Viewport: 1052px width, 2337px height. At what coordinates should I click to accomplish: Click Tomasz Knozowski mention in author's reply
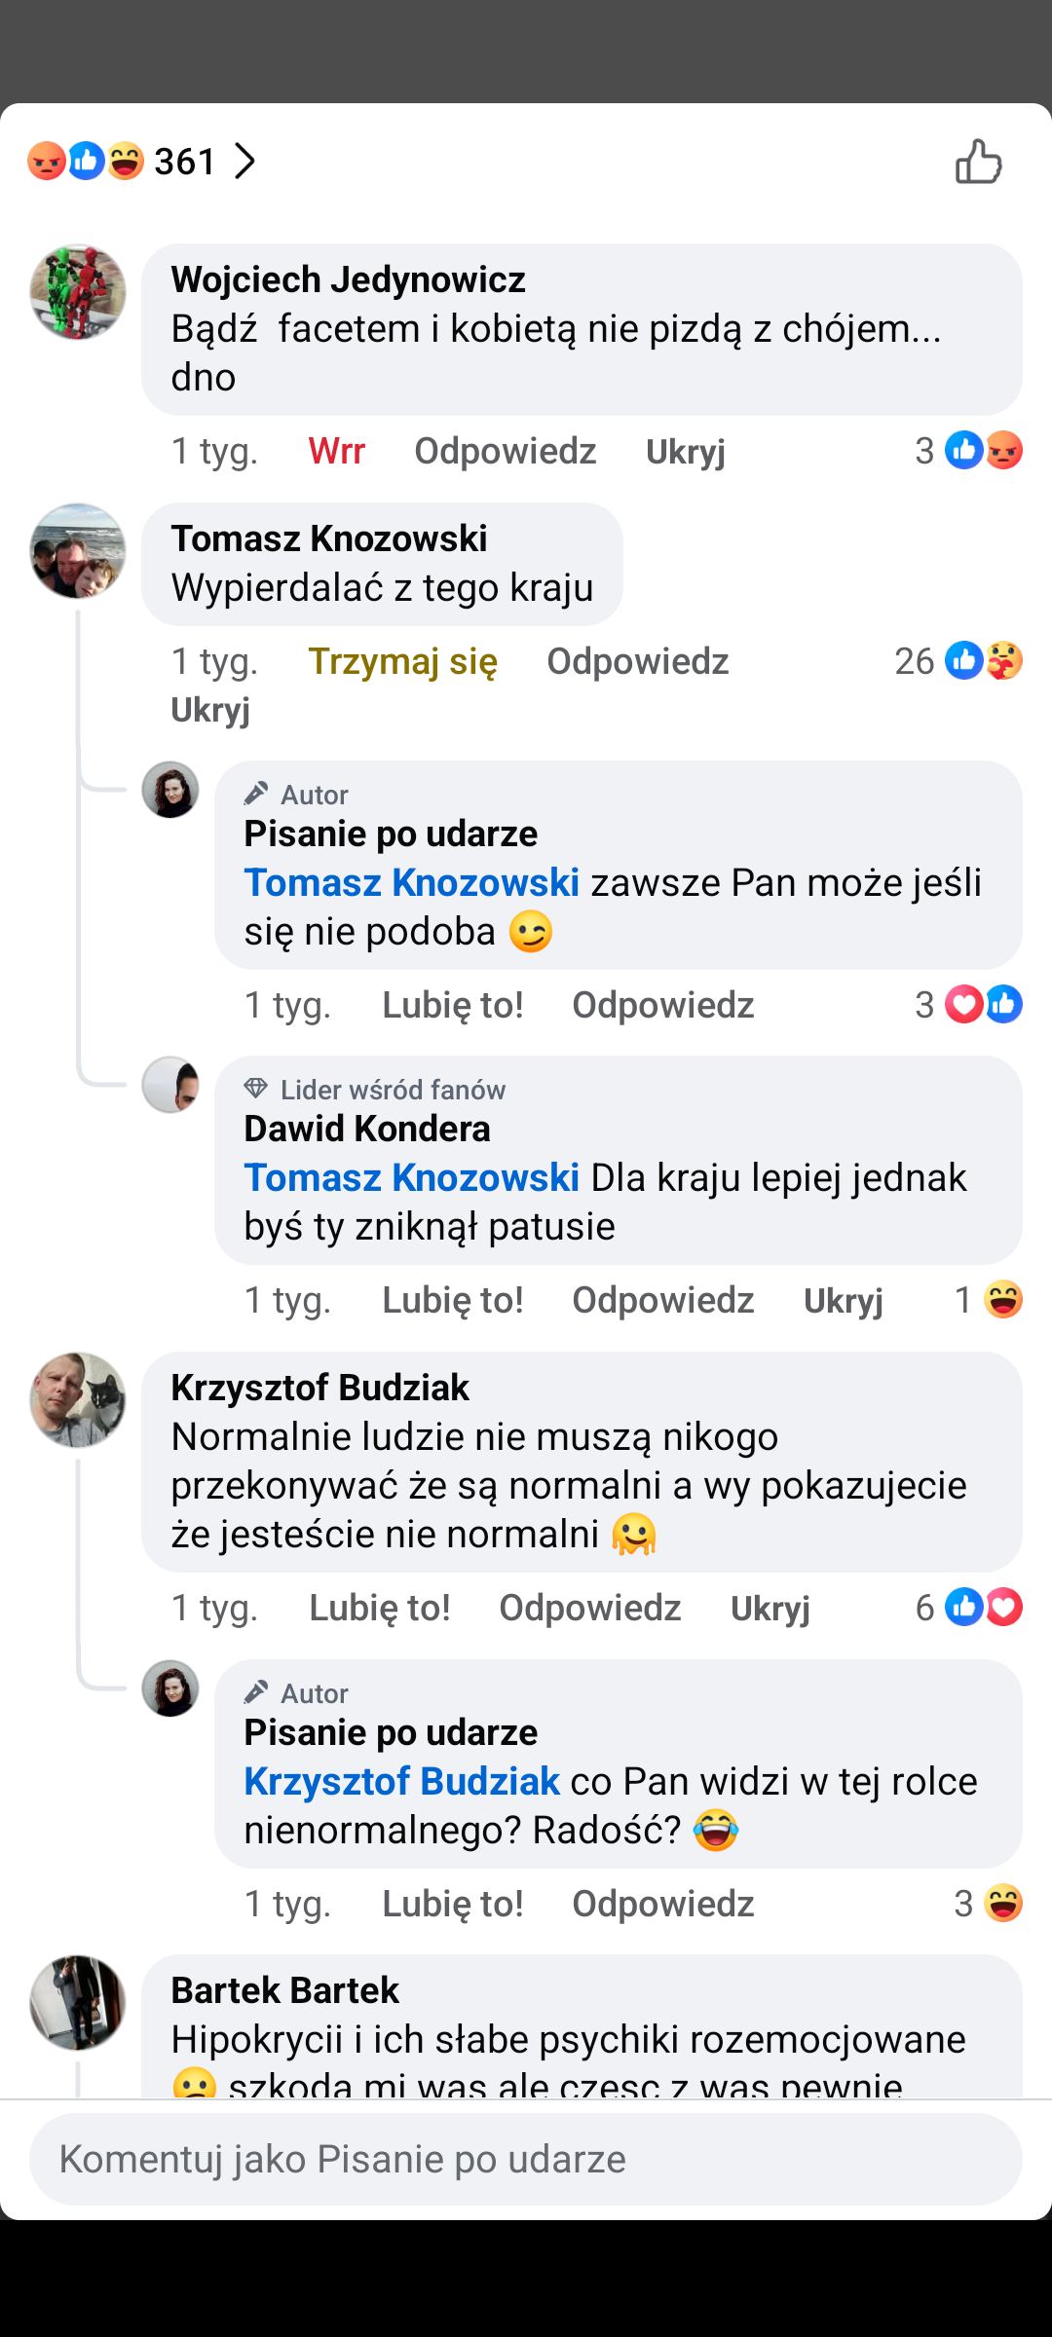(411, 883)
